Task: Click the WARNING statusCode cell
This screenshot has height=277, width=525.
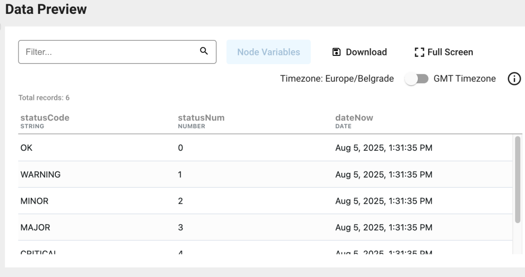Action: click(x=41, y=174)
